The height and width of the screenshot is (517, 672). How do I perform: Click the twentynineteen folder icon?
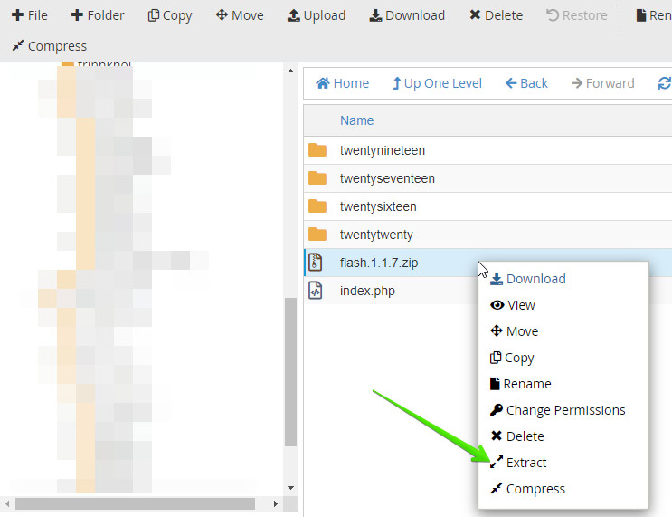pyautogui.click(x=317, y=150)
